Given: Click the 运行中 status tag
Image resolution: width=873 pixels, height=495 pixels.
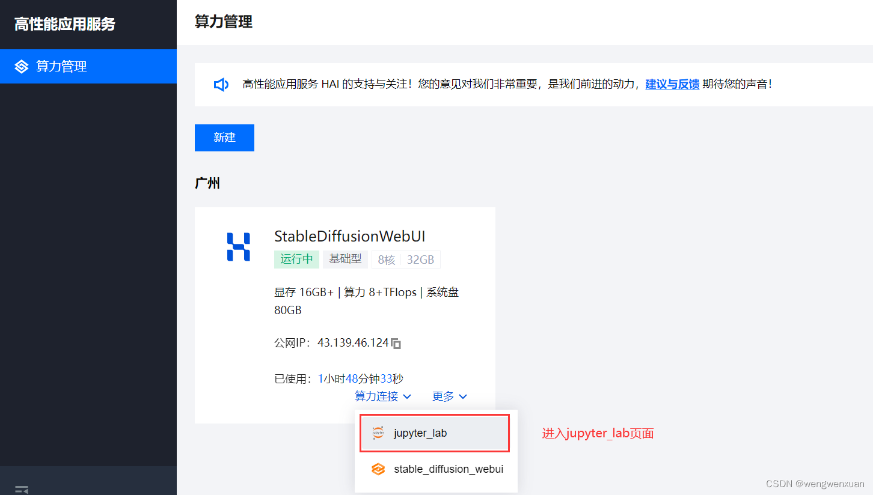Looking at the screenshot, I should pyautogui.click(x=297, y=260).
